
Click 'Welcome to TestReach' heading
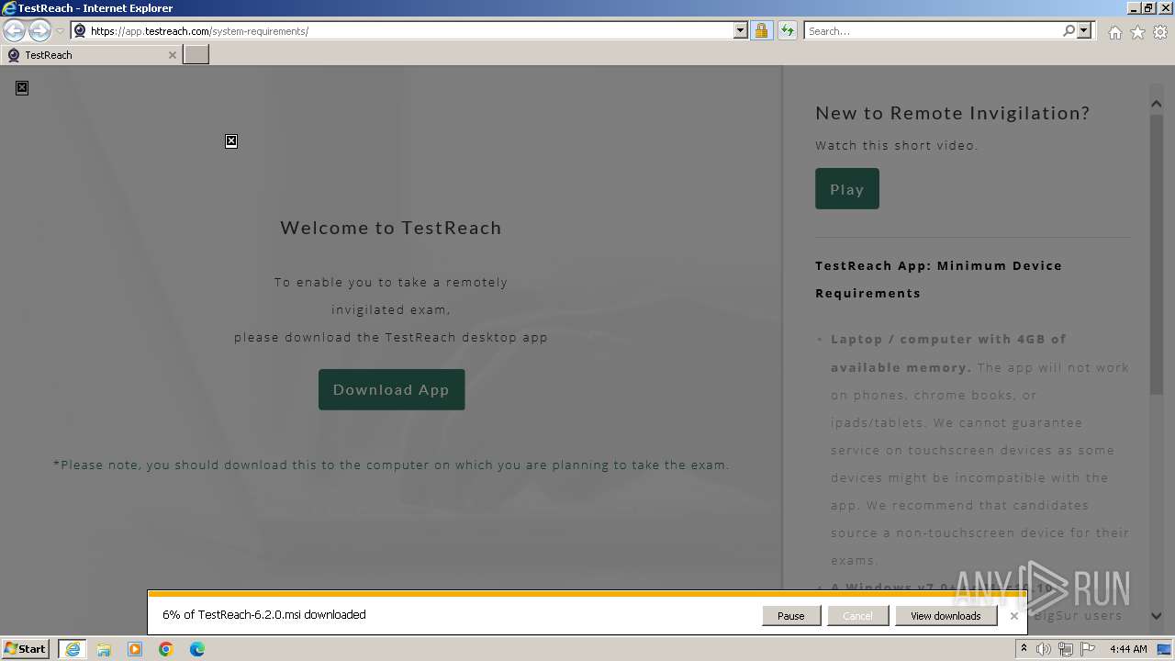click(391, 228)
